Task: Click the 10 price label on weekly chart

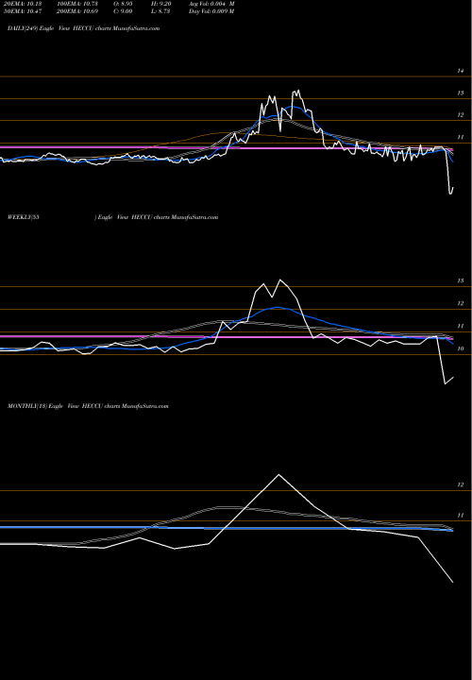Action: [x=461, y=348]
